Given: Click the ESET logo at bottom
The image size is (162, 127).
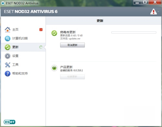Looking at the screenshot, I should 9,122.
